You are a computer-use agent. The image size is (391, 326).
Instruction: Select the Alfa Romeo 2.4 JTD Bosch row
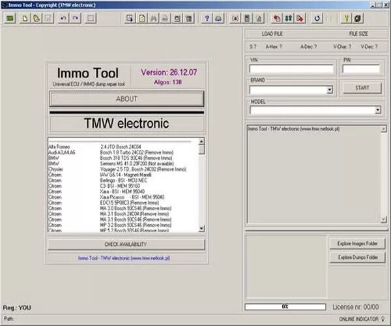coord(123,147)
